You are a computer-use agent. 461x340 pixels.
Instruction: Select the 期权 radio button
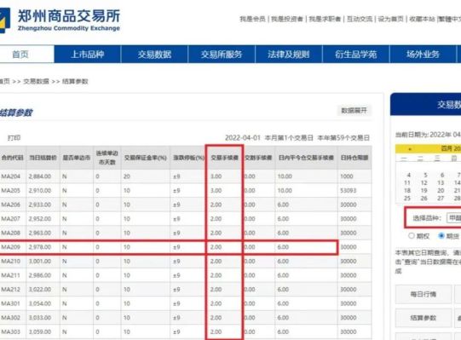[x=412, y=235]
